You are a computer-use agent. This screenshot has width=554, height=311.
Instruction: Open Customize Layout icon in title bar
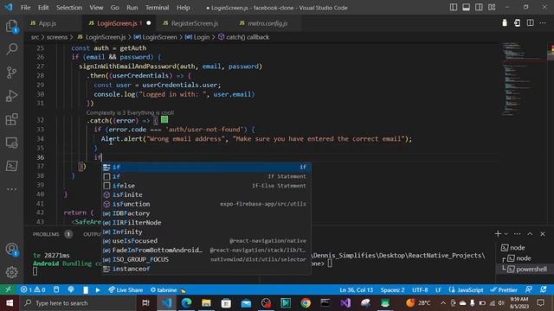click(x=492, y=8)
